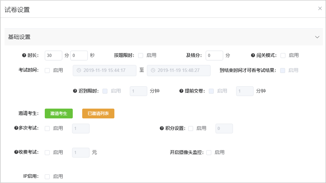Collapse the 基础设置 section chevron
The image size is (326, 183).
[x=317, y=37]
